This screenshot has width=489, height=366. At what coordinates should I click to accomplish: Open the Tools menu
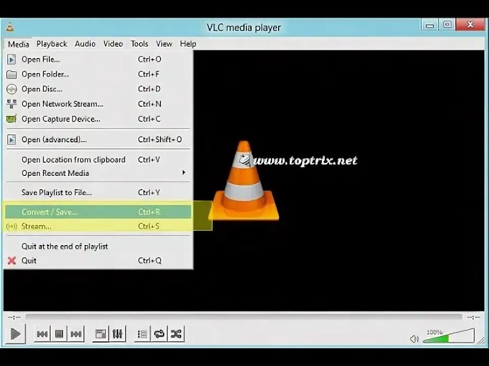139,44
